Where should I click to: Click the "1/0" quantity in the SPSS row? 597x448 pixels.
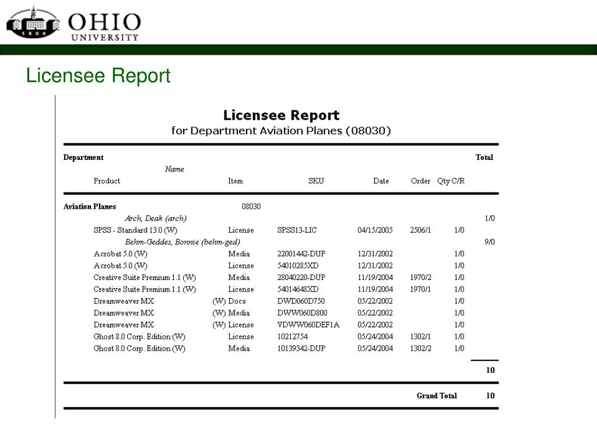[x=459, y=230]
